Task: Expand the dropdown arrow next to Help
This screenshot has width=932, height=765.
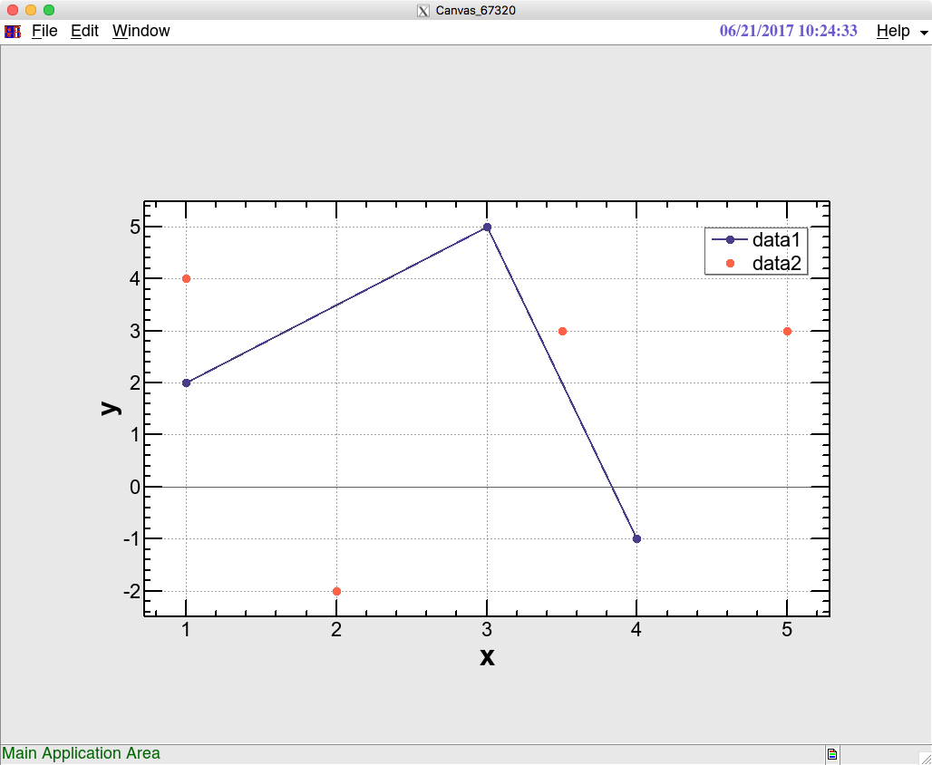Action: [924, 33]
